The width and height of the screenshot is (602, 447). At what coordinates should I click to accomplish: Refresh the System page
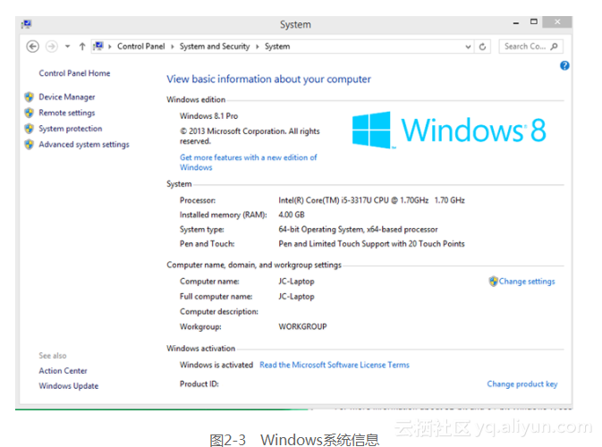(x=483, y=46)
